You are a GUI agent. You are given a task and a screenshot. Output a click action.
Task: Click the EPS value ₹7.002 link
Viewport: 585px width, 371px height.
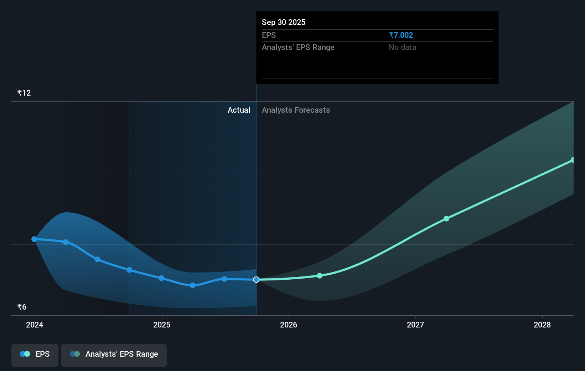pos(401,35)
